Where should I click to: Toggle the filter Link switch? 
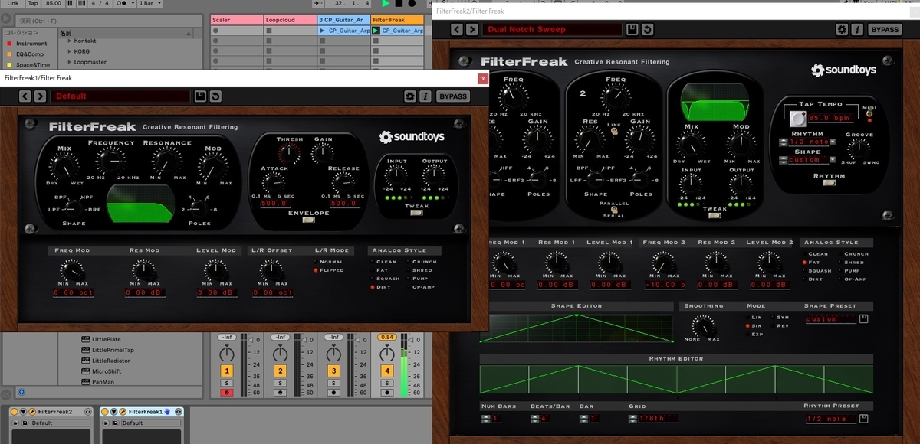click(x=614, y=133)
